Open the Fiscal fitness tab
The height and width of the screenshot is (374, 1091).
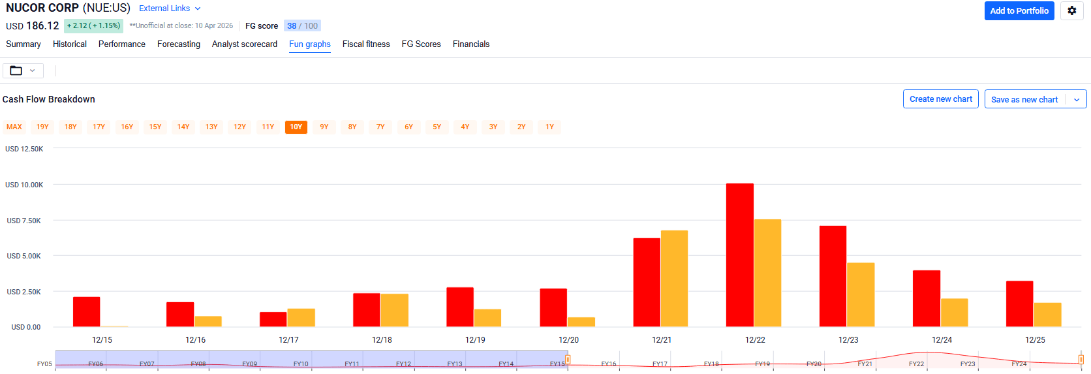(x=366, y=44)
